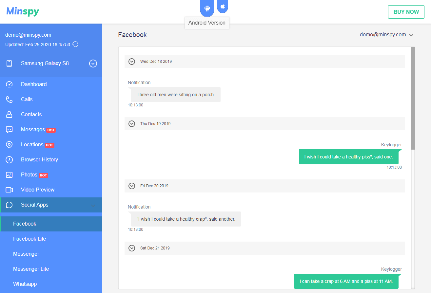Select Whatsapp from the Social Apps list
The image size is (431, 293).
(x=25, y=284)
